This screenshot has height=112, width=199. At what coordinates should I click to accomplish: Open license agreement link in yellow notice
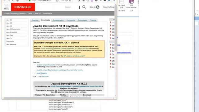pyautogui.click(x=64, y=49)
